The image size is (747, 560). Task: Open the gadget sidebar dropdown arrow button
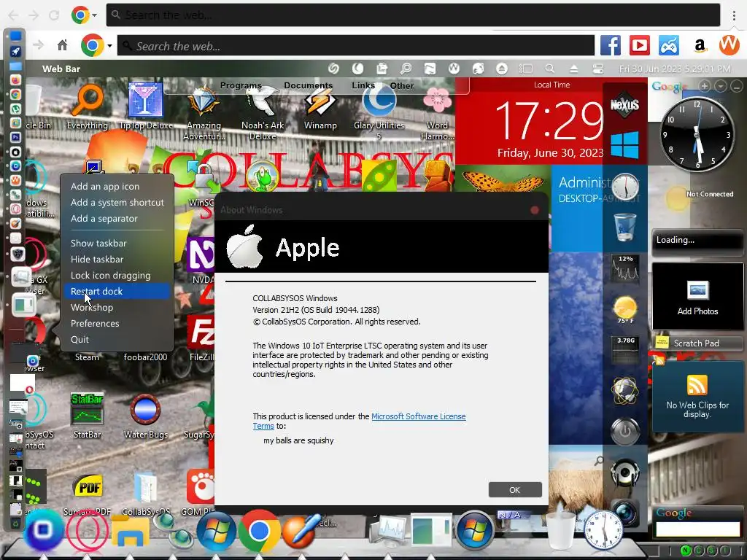(x=721, y=86)
